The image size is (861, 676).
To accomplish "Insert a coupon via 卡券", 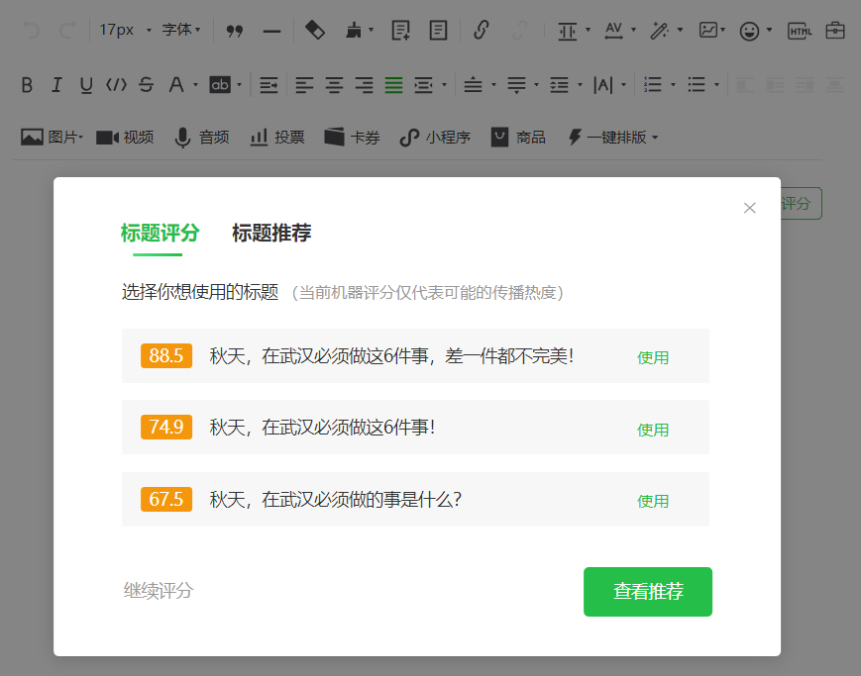I will coord(352,138).
